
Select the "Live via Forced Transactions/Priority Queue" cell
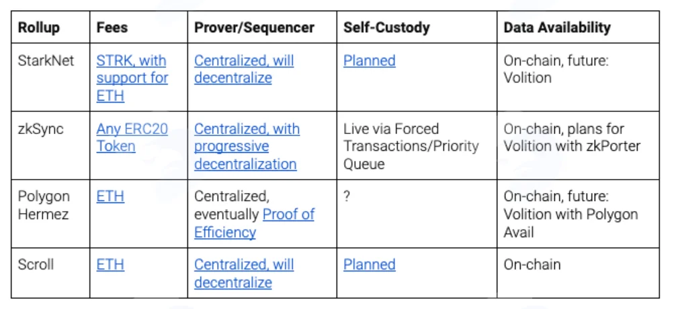click(x=417, y=145)
